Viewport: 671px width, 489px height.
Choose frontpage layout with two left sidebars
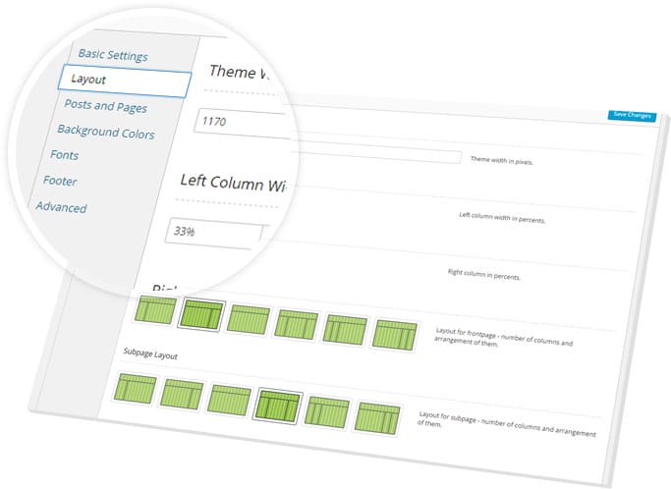pyautogui.click(x=343, y=330)
